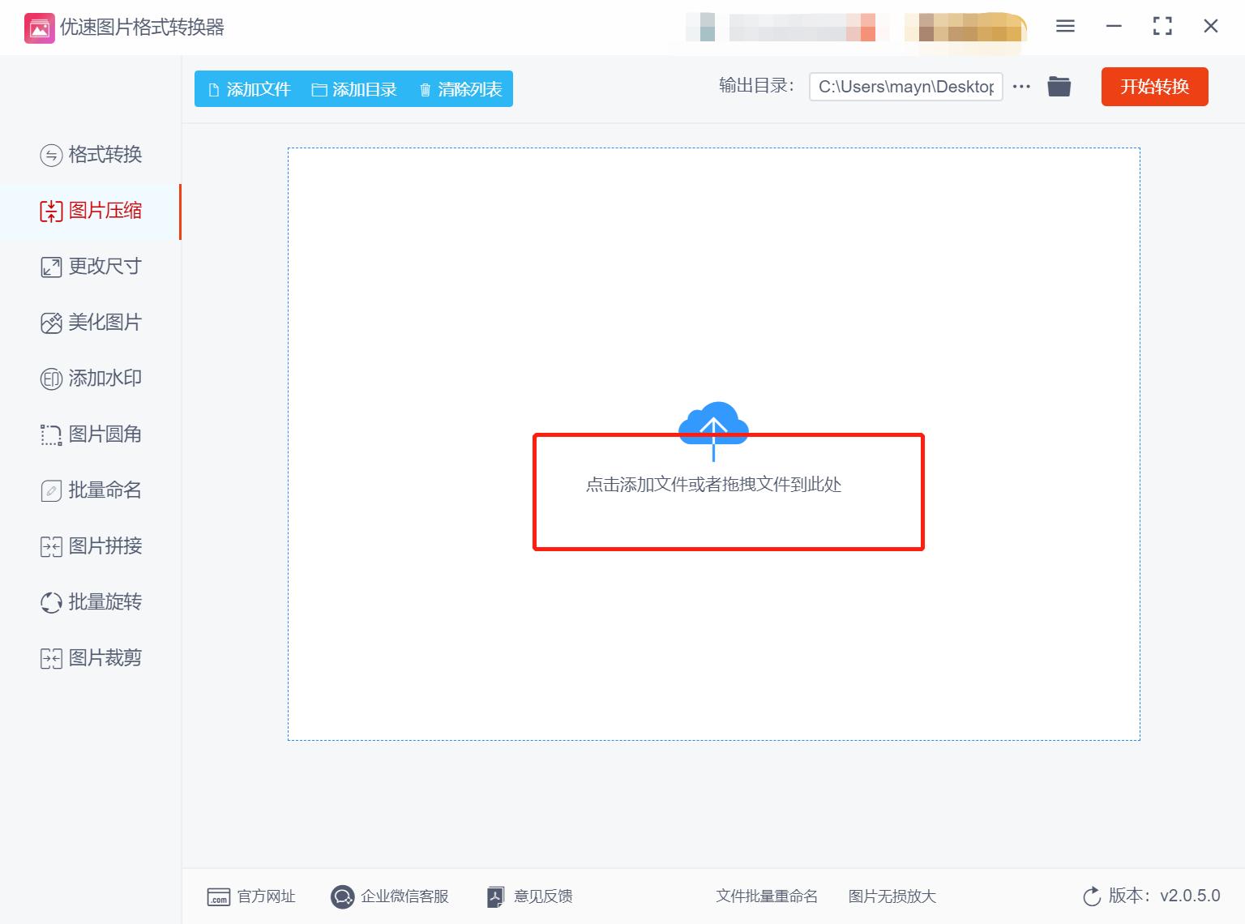Select the 美化图片 tool
Viewport: 1245px width, 924px height.
[x=91, y=322]
